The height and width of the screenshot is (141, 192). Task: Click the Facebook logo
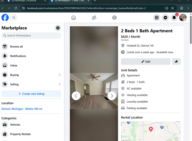point(5,18)
